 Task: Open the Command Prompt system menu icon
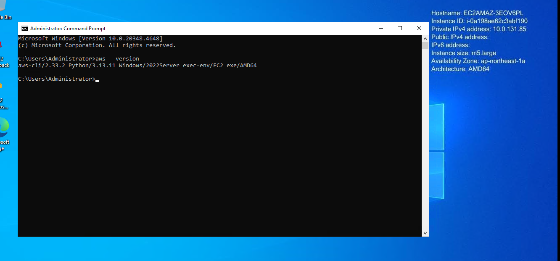pyautogui.click(x=25, y=29)
